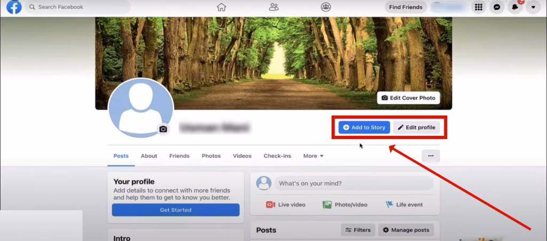
Task: Switch to the Check-ins tab
Action: [x=277, y=156]
